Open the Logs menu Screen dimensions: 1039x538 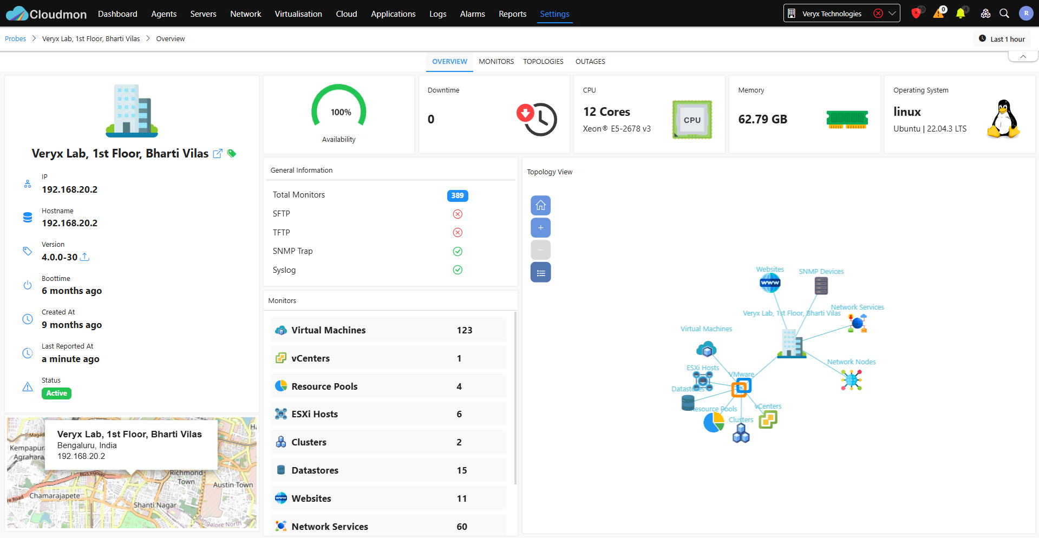coord(437,14)
